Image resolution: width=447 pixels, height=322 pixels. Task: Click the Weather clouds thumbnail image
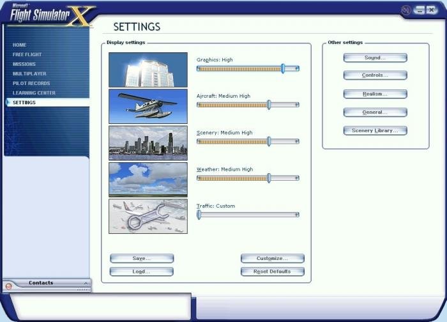148,179
